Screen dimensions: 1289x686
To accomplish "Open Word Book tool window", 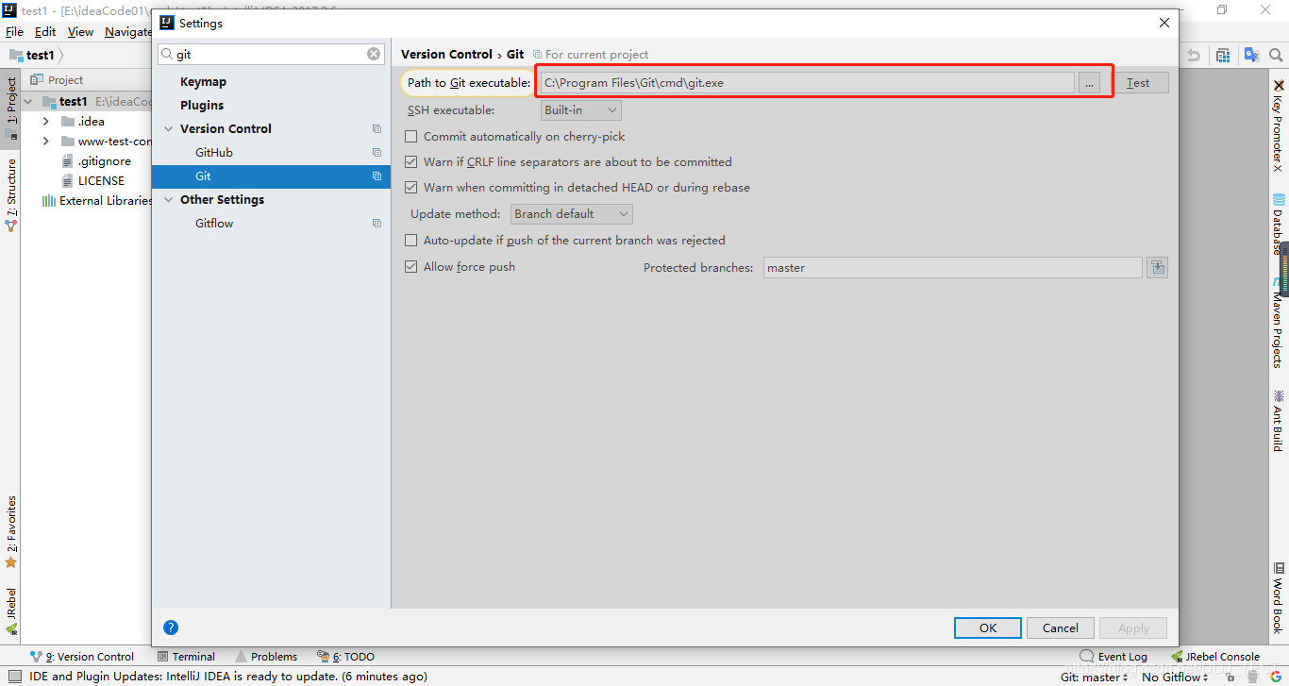I will click(x=1279, y=597).
